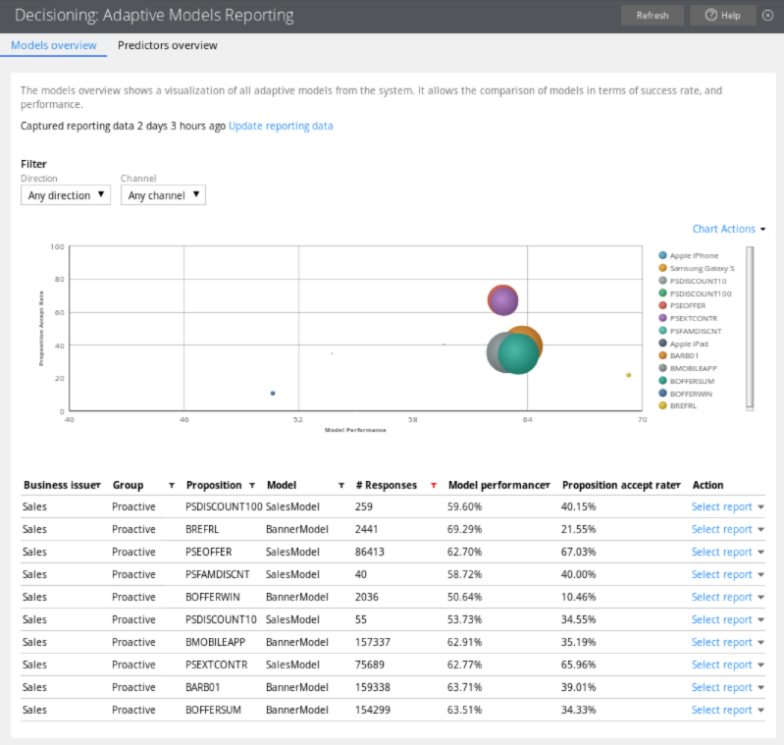The image size is (784, 745).
Task: Click the Business issue column filter icon
Action: pos(98,486)
